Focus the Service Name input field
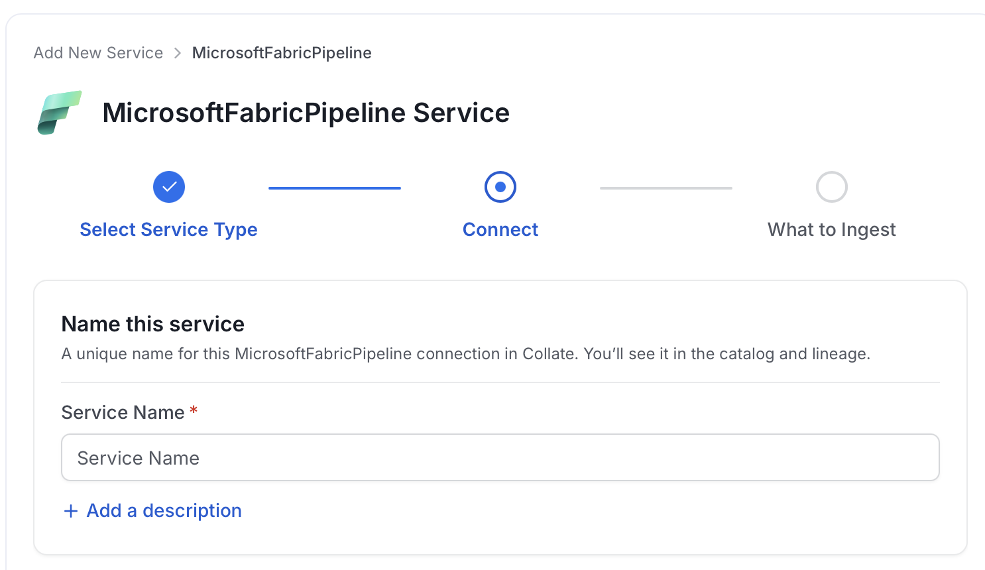985x570 pixels. coord(500,457)
